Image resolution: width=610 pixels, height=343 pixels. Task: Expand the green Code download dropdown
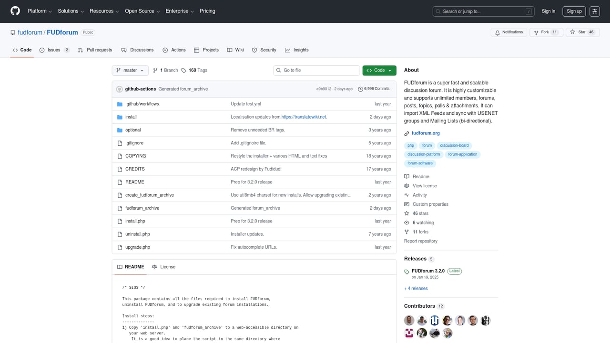tap(379, 70)
